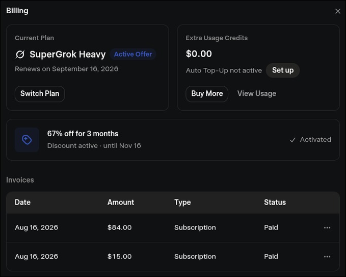Click the Billing dialog title

pyautogui.click(x=17, y=11)
